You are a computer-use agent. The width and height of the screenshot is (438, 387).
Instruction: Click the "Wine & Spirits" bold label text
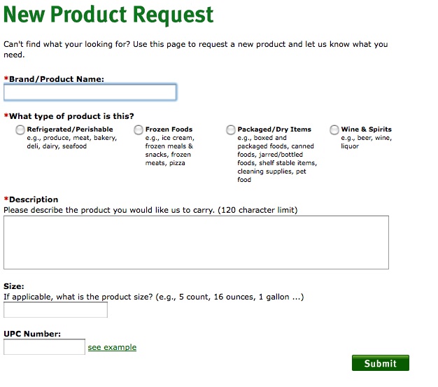[x=366, y=129]
